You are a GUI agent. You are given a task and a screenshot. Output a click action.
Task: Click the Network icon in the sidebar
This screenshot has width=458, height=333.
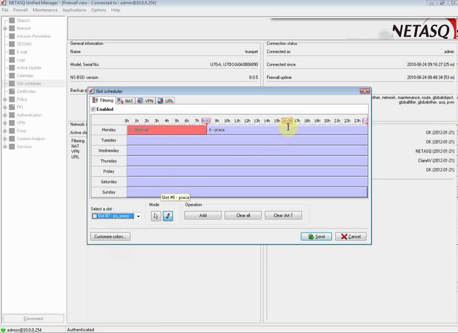(12, 28)
